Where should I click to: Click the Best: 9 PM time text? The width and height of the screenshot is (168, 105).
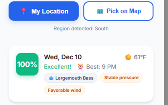101,67
